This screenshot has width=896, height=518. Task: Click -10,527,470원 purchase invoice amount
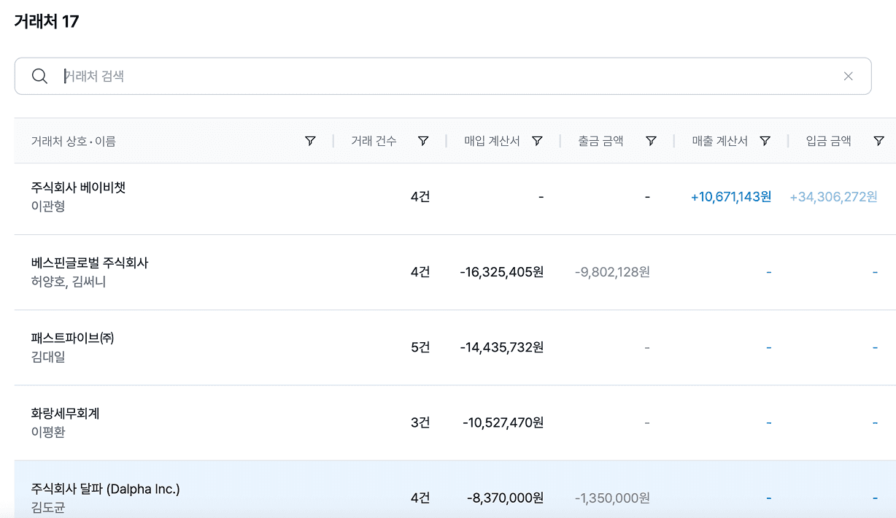(503, 422)
